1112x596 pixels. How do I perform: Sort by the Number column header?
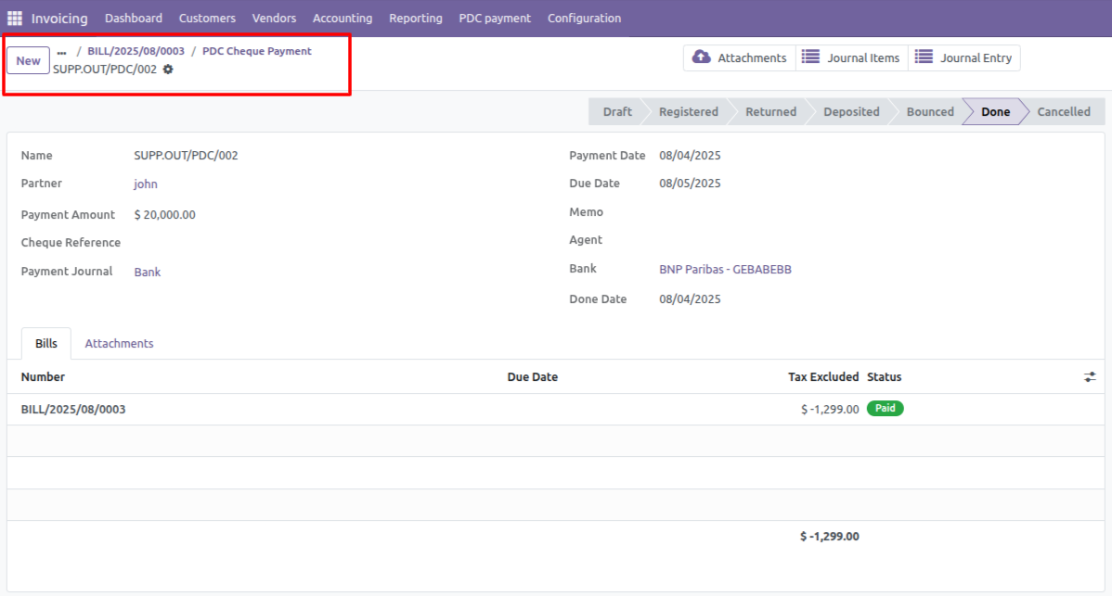(44, 377)
